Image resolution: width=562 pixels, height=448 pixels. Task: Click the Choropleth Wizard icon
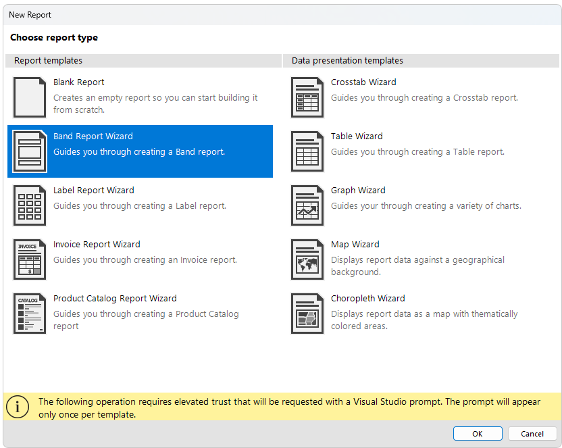point(307,313)
